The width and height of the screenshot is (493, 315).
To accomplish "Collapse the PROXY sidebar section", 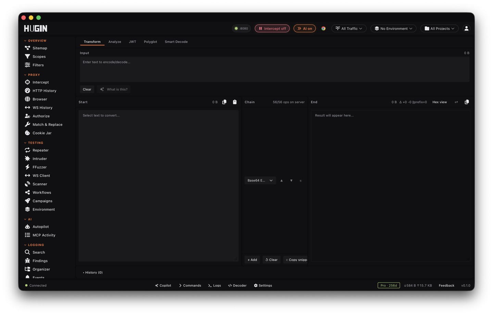I will [32, 75].
